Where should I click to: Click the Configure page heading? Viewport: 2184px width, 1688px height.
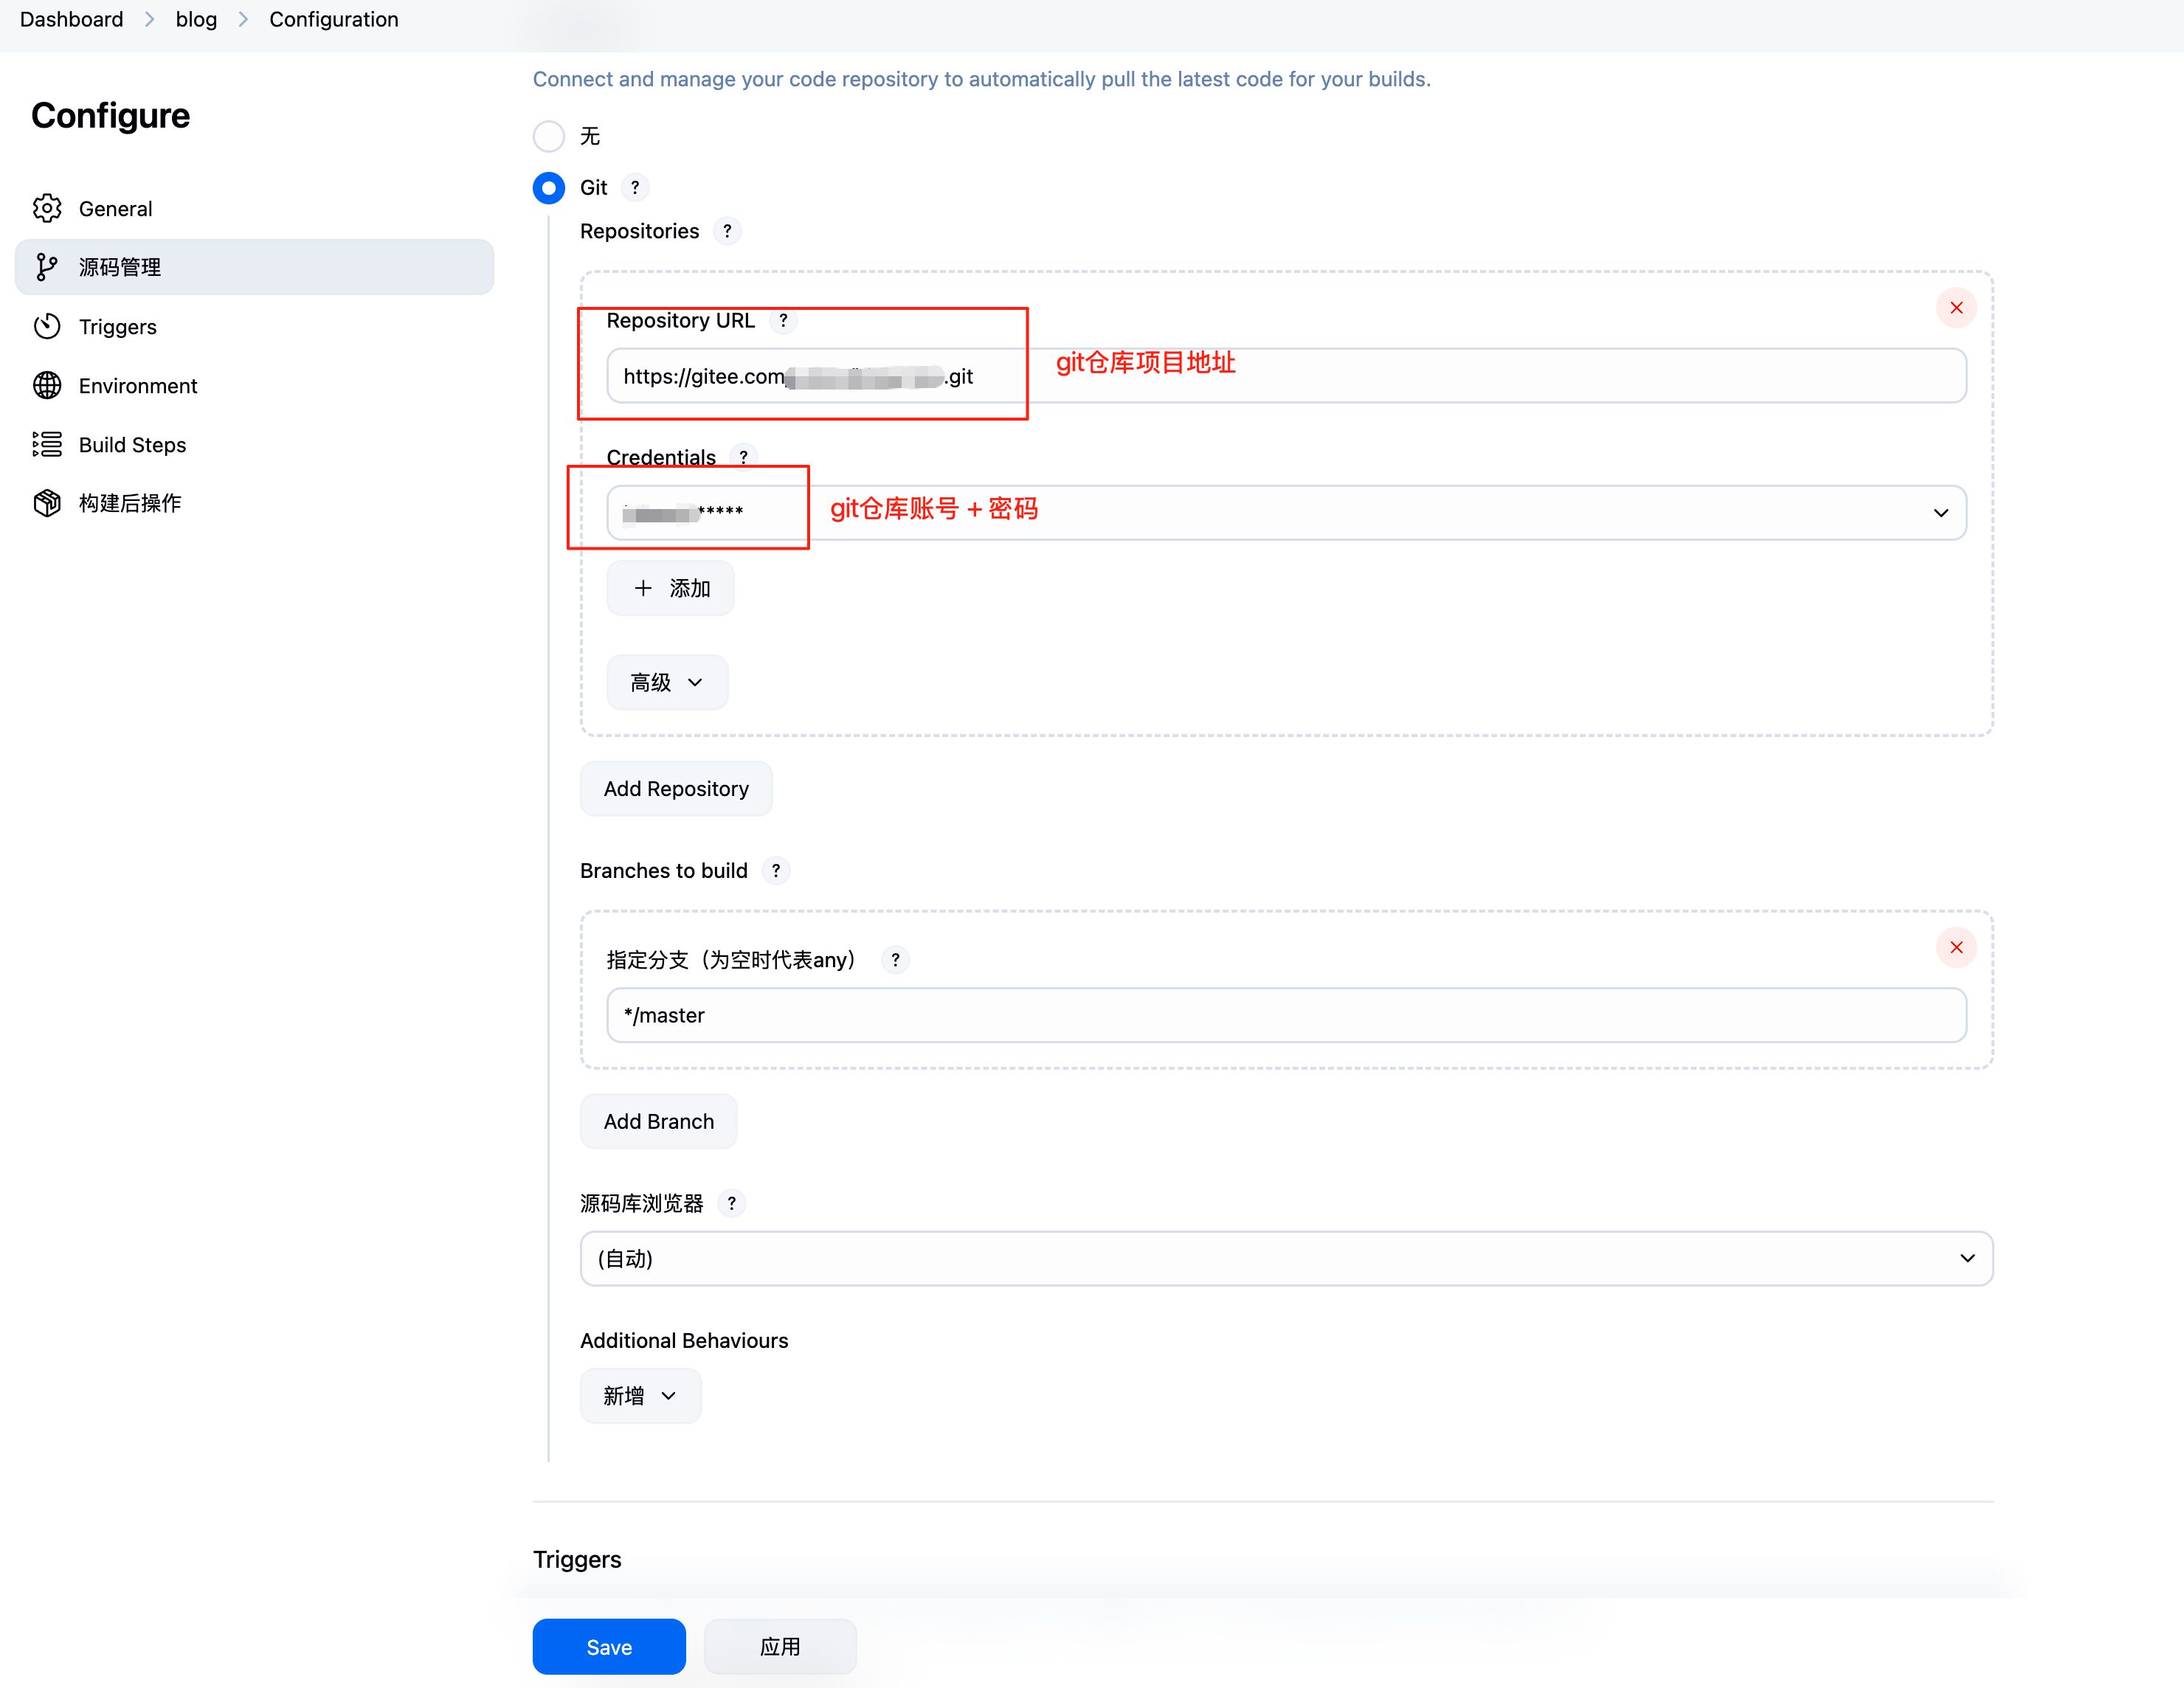110,116
